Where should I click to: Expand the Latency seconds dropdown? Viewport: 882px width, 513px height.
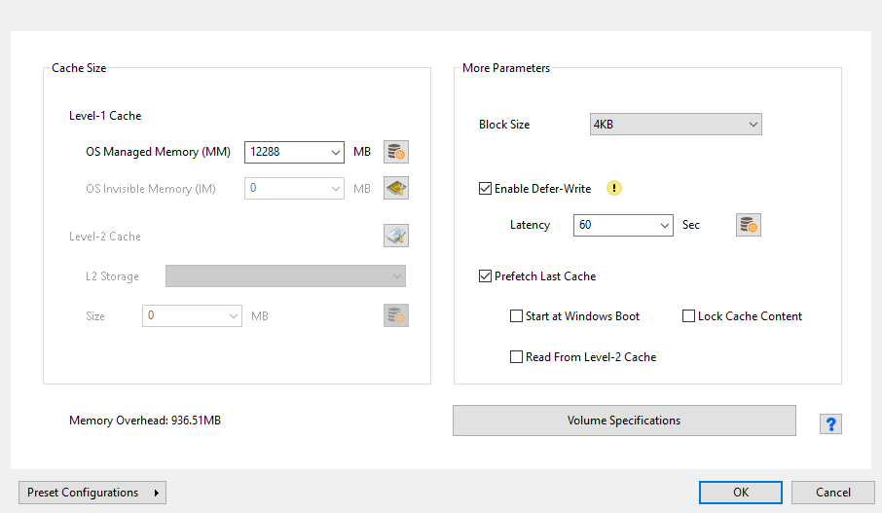click(x=664, y=225)
